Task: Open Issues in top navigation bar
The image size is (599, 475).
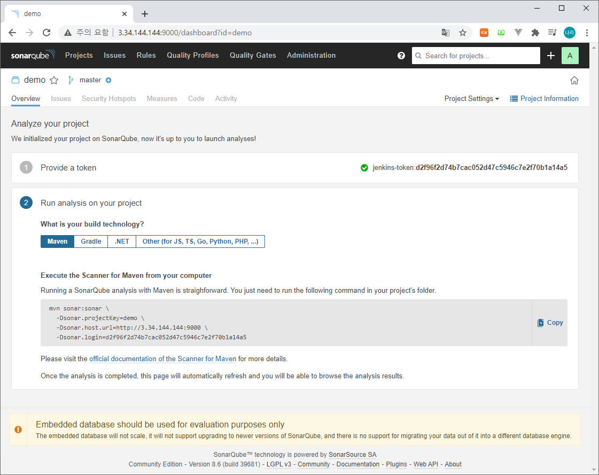Action: tap(114, 56)
